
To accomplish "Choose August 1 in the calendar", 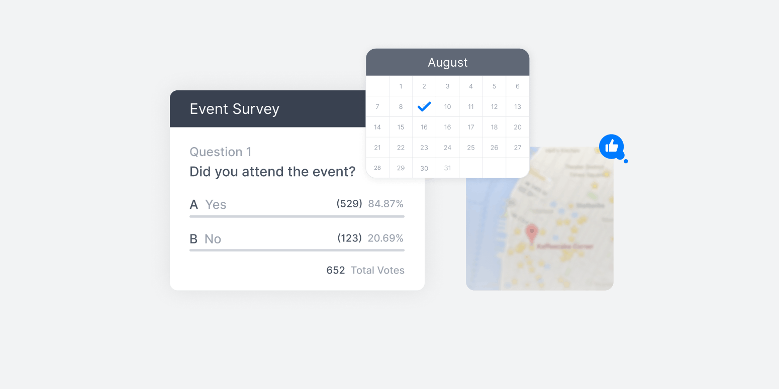I will coord(401,86).
